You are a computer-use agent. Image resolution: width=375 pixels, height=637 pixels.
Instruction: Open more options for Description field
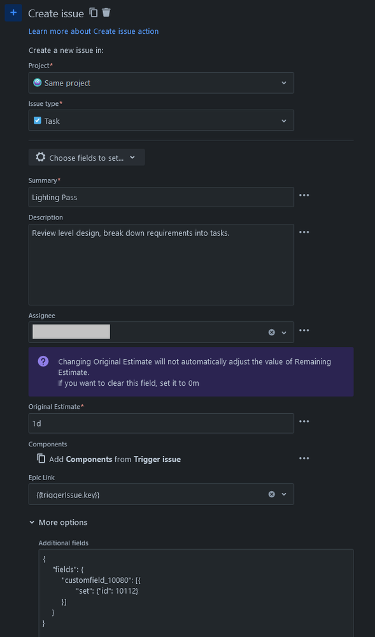point(304,232)
